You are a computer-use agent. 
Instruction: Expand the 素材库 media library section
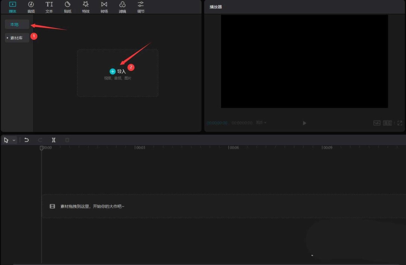coord(17,38)
